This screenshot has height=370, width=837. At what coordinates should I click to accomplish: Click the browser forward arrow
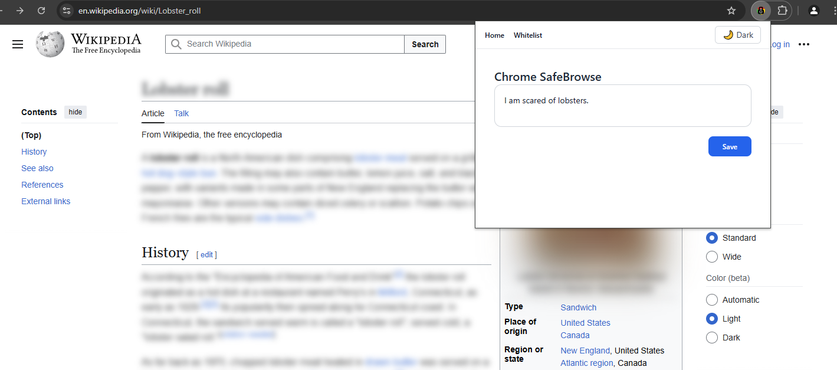click(x=20, y=11)
